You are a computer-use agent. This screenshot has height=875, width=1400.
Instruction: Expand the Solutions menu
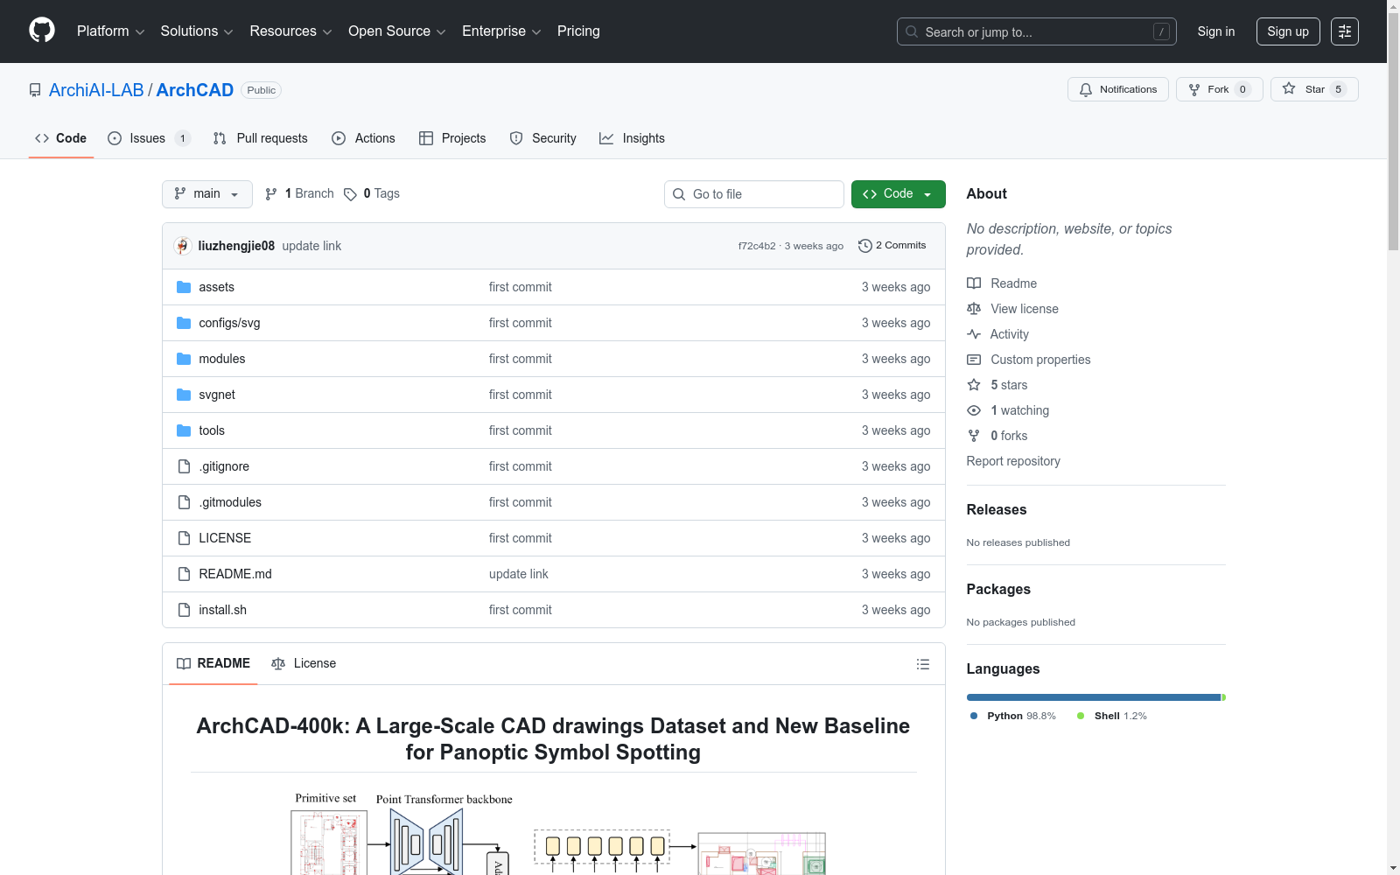pos(197,31)
